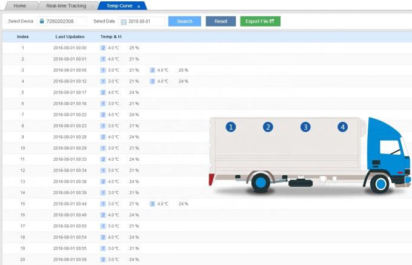Click sensor 2 badge in row 2018-08-01 00:17
Screen dimensions: 412x265
coord(103,92)
